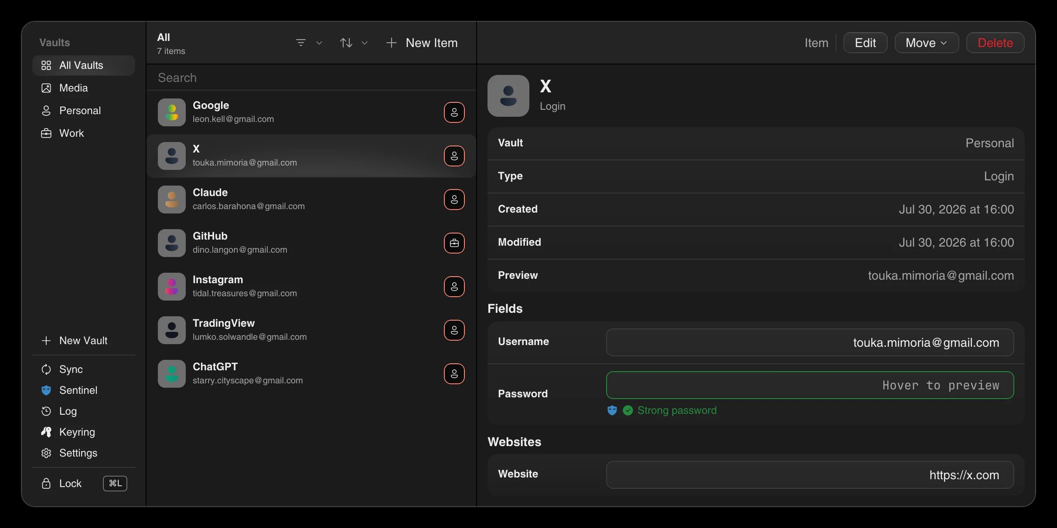Open Settings gear icon
1057x528 pixels.
tap(46, 453)
